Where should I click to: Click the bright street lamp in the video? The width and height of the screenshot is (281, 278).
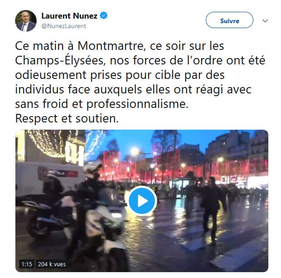click(x=135, y=151)
